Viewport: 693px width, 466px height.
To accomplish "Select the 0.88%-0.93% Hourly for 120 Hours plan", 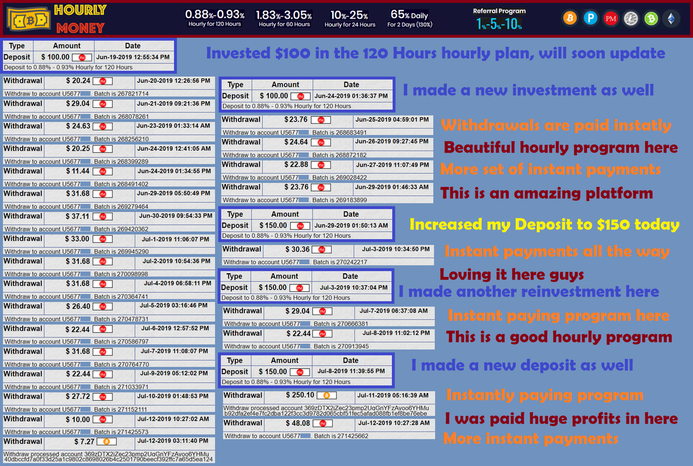I will tap(215, 18).
